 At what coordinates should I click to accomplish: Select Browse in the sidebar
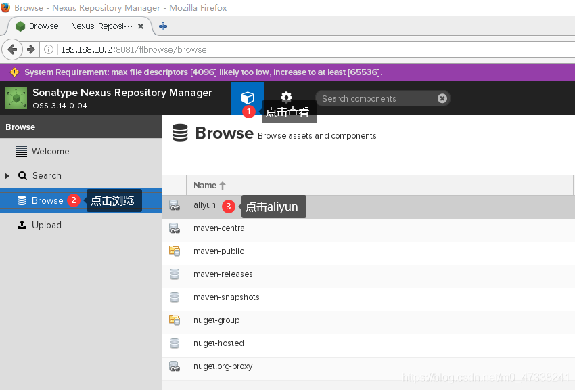(81, 200)
